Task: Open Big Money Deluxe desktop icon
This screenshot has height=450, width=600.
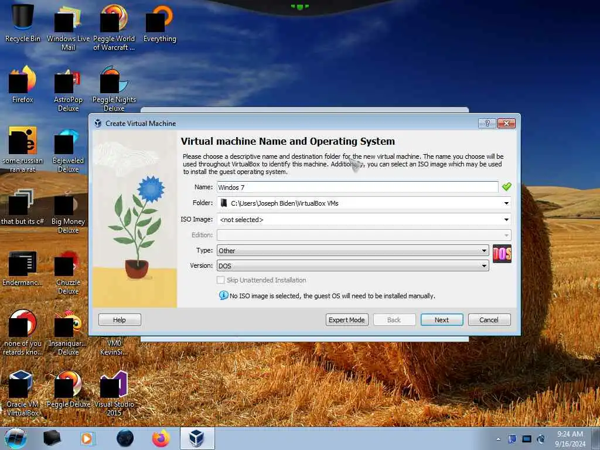Action: [68, 211]
